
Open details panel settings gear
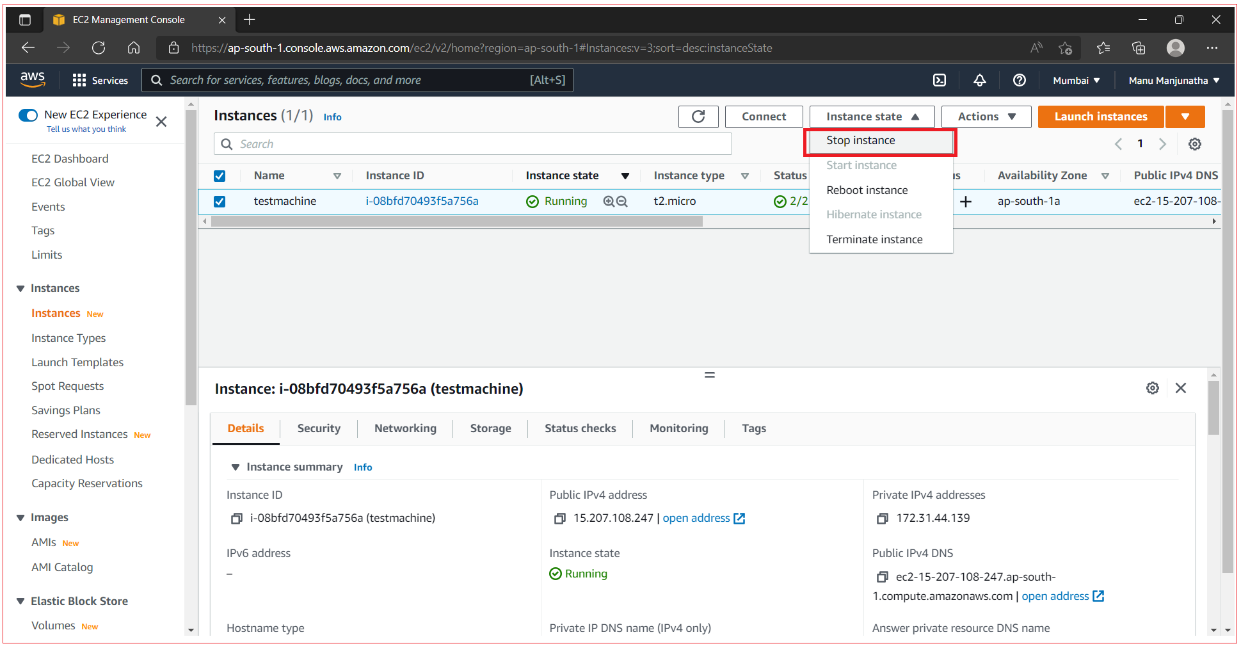pyautogui.click(x=1153, y=388)
